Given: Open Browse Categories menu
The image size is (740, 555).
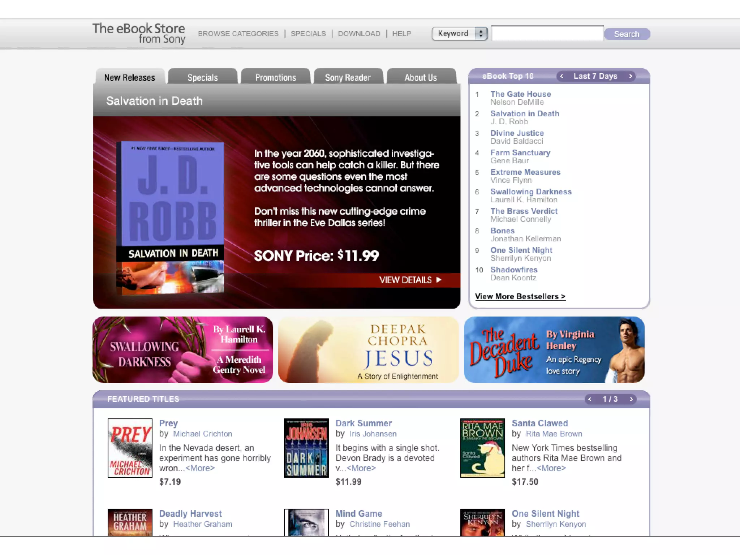Looking at the screenshot, I should 238,34.
